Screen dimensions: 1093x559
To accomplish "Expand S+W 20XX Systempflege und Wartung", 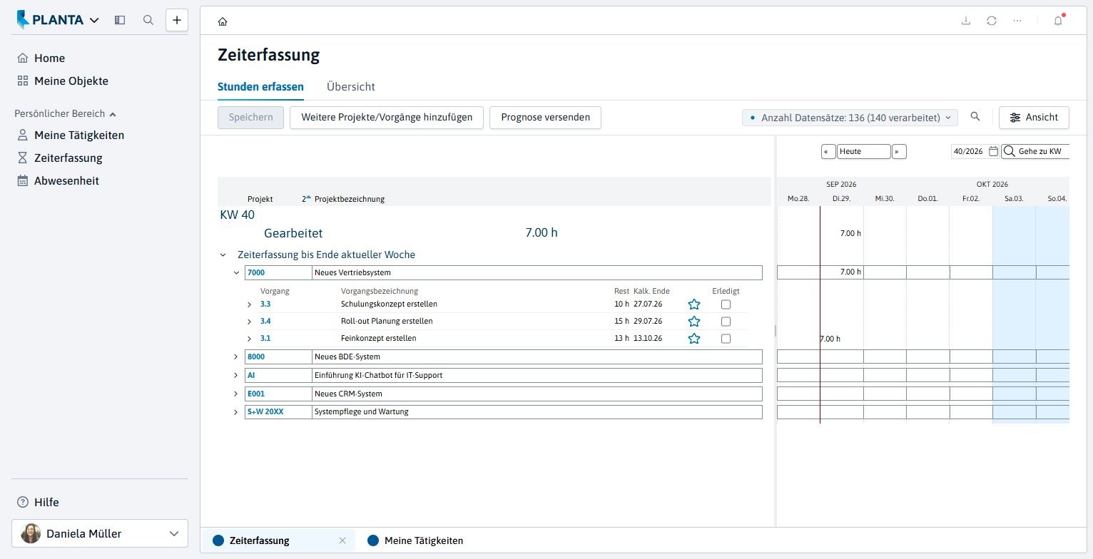I will [x=236, y=412].
